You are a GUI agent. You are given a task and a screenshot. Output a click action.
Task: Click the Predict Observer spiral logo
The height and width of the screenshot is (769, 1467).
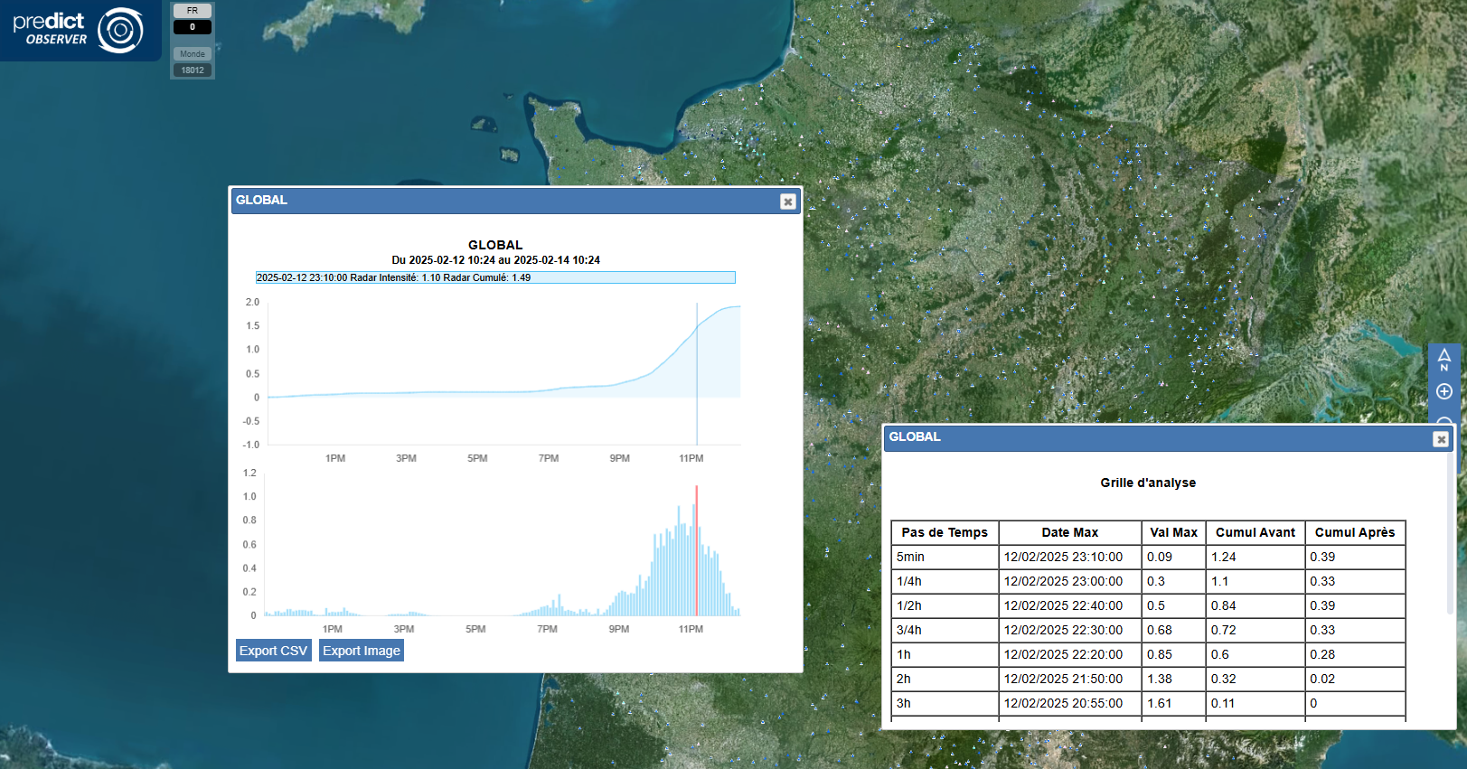(120, 30)
